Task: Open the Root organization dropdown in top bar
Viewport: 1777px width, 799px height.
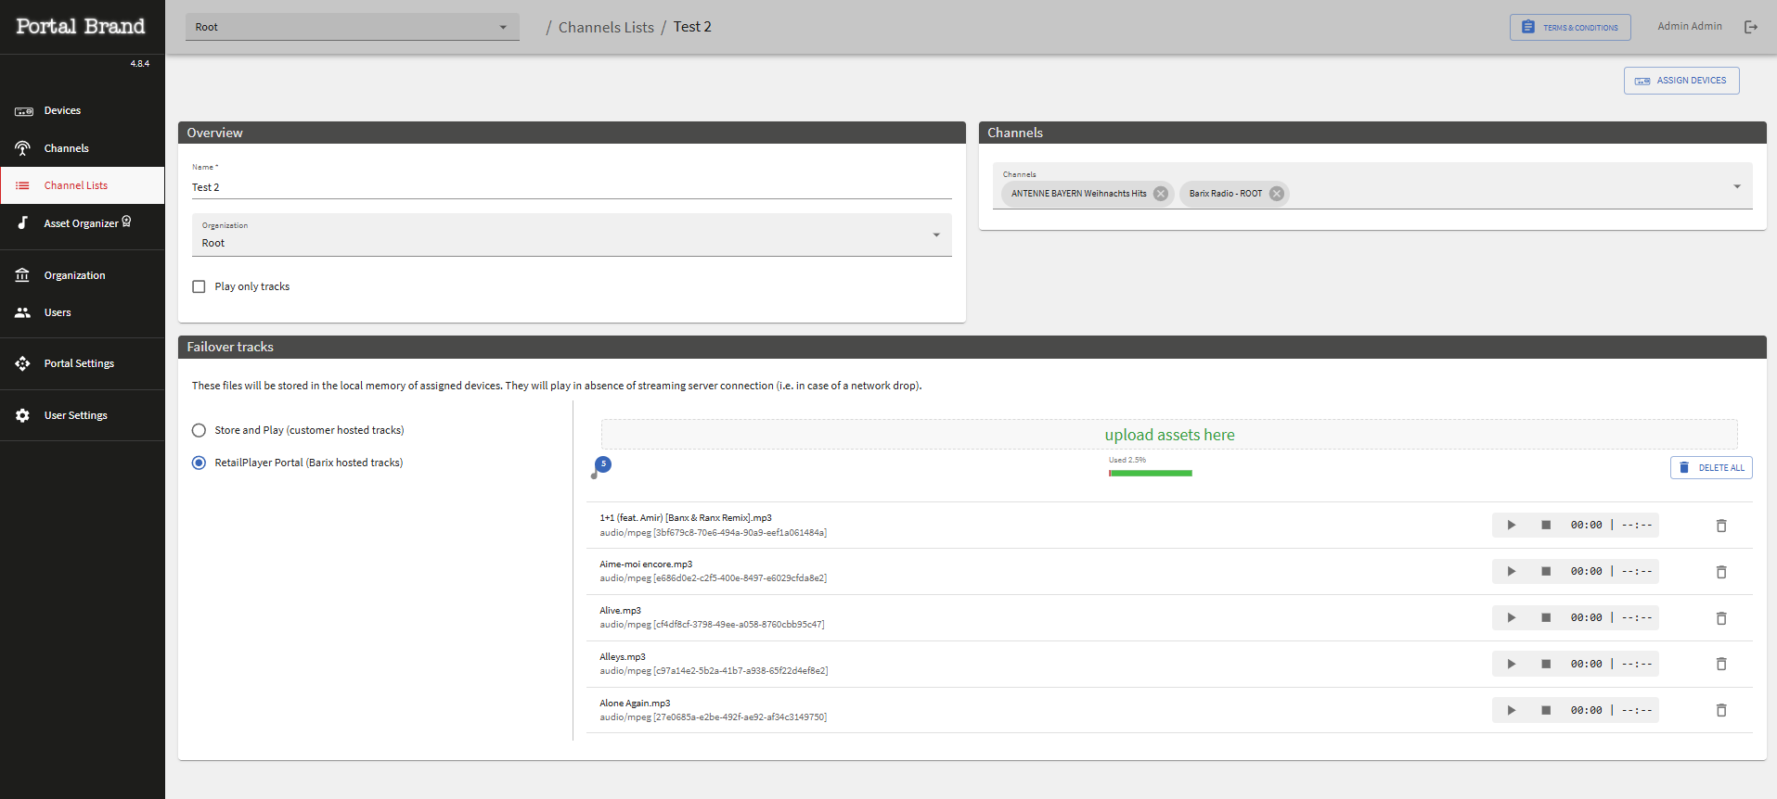Action: 352,27
